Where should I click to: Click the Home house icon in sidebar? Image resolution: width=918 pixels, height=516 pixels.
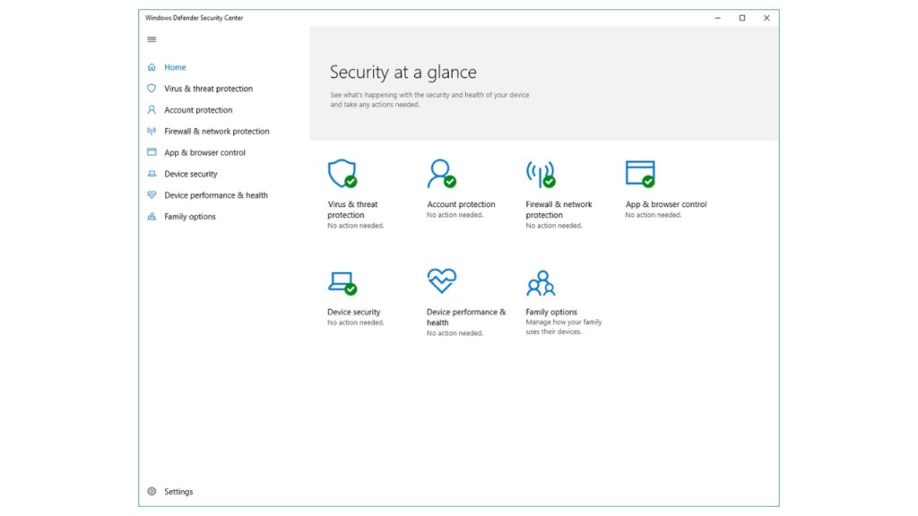point(152,66)
